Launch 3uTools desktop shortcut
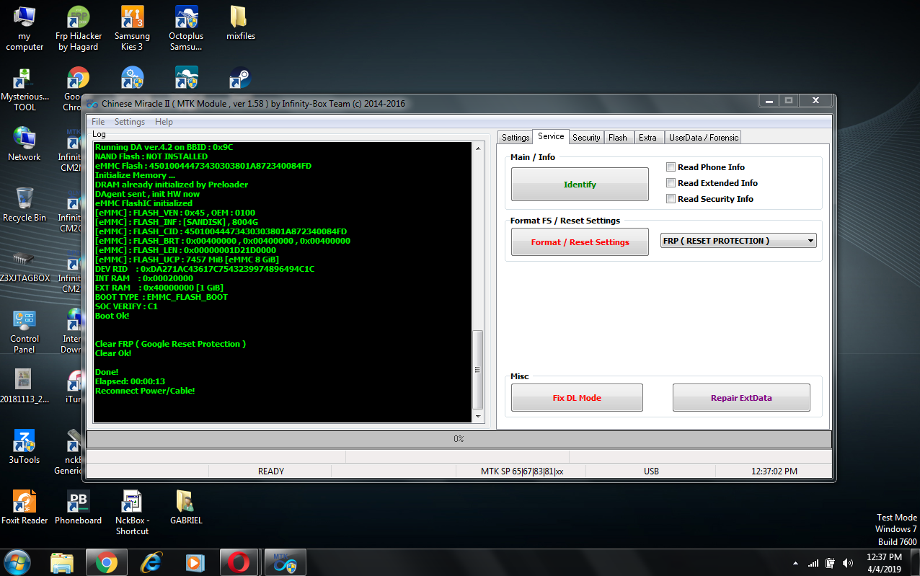 [25, 446]
